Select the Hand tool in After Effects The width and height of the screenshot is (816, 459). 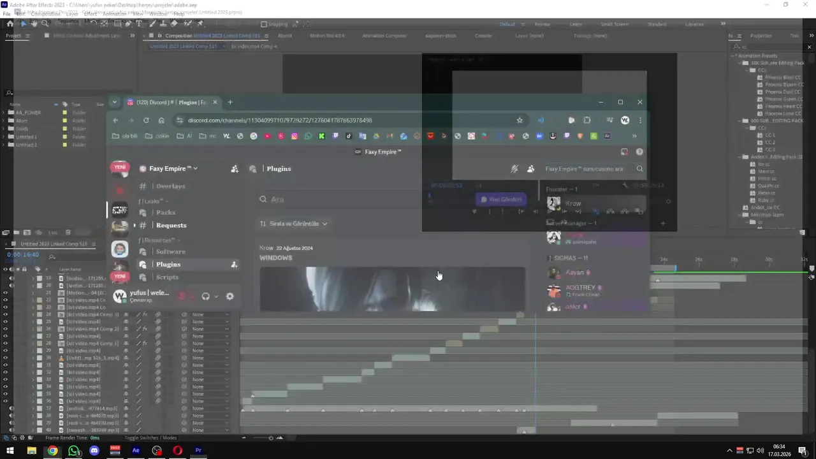34,24
